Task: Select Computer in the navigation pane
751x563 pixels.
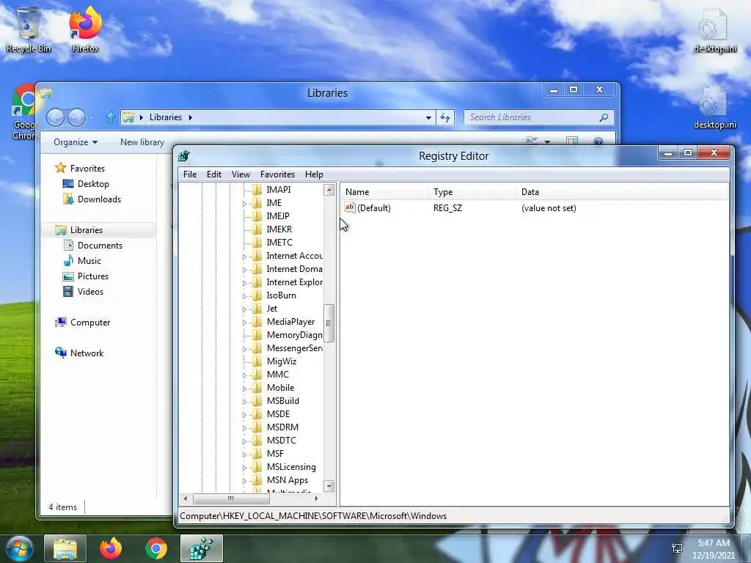Action: 90,323
